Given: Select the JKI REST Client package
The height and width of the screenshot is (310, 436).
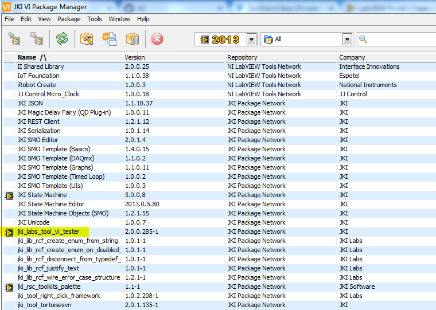Looking at the screenshot, I should (x=38, y=121).
